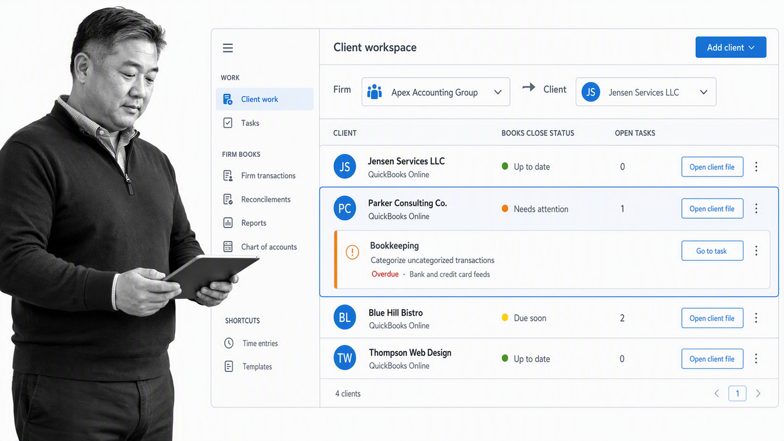Click the green Up to date status dot for Jensen
The image size is (784, 441).
505,166
